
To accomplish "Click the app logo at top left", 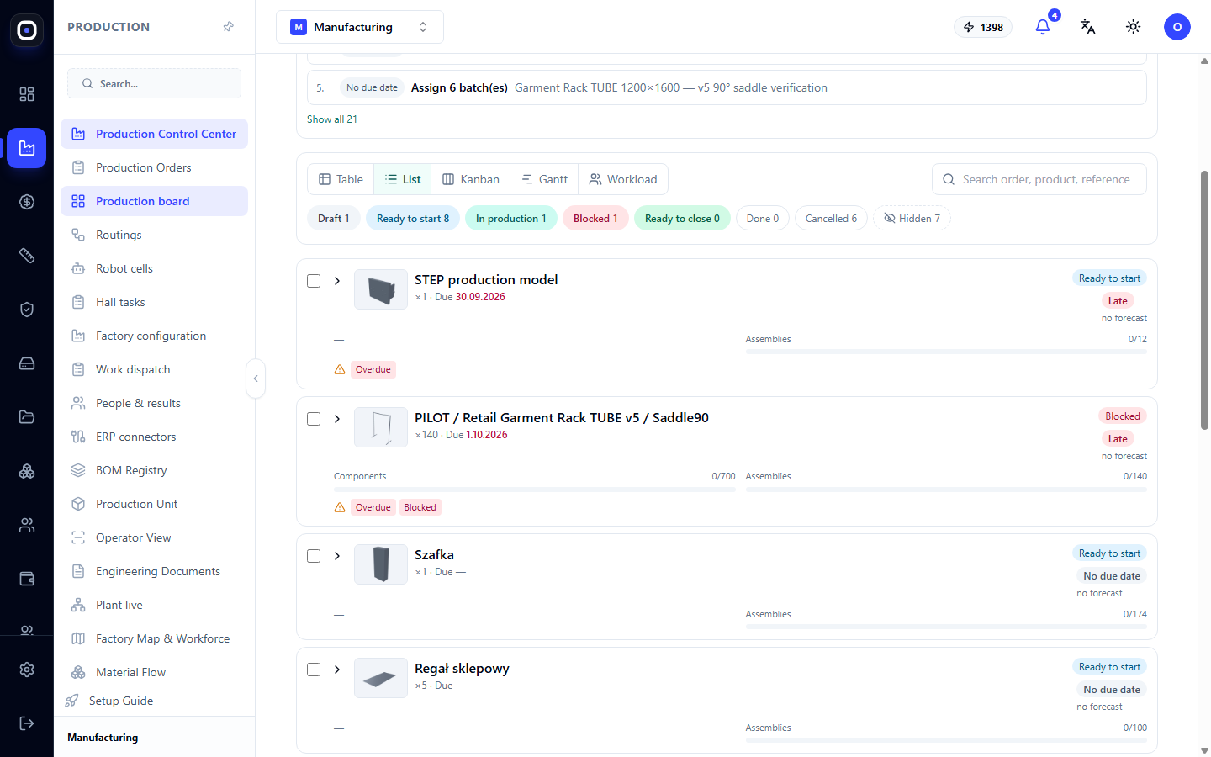I will (x=27, y=30).
